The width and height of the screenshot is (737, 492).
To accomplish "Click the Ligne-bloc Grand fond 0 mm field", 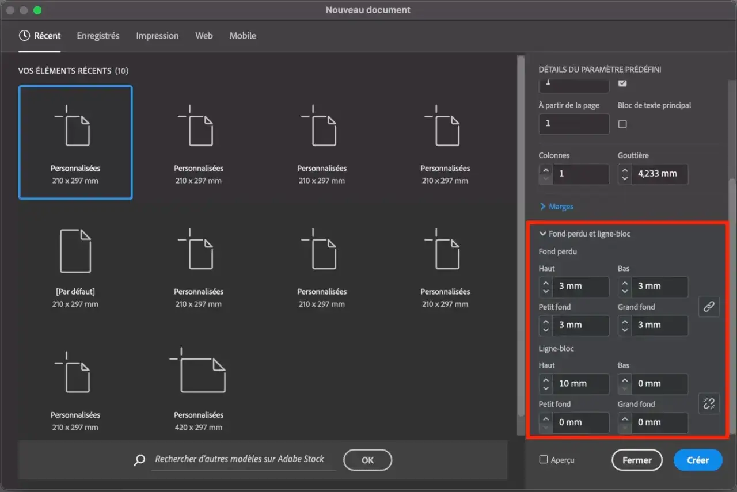I will (659, 422).
